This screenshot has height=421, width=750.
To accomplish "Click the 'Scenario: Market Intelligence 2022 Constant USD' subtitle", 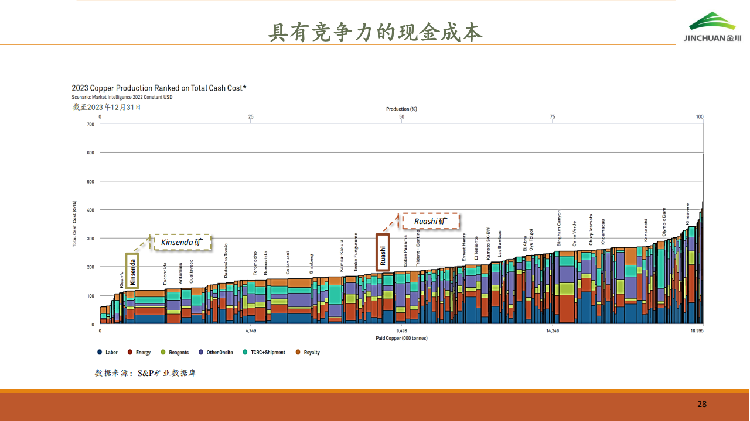I will [122, 97].
